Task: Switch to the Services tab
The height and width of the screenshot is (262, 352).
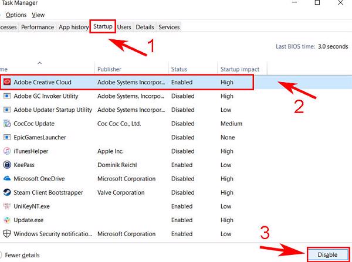Action: (169, 27)
